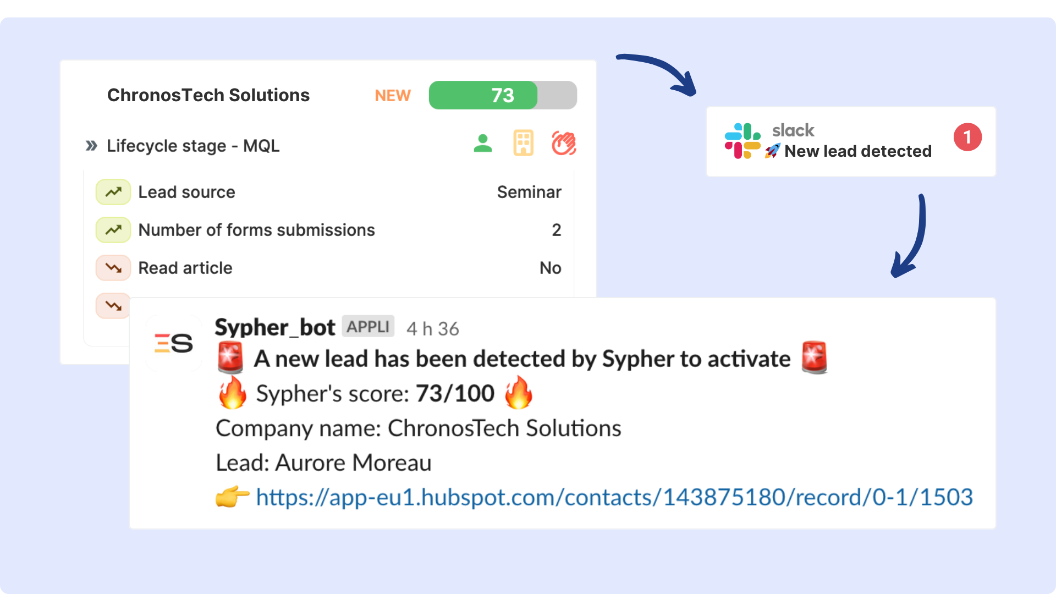This screenshot has height=594, width=1056.
Task: Toggle the lead score progress bar
Action: tap(503, 94)
